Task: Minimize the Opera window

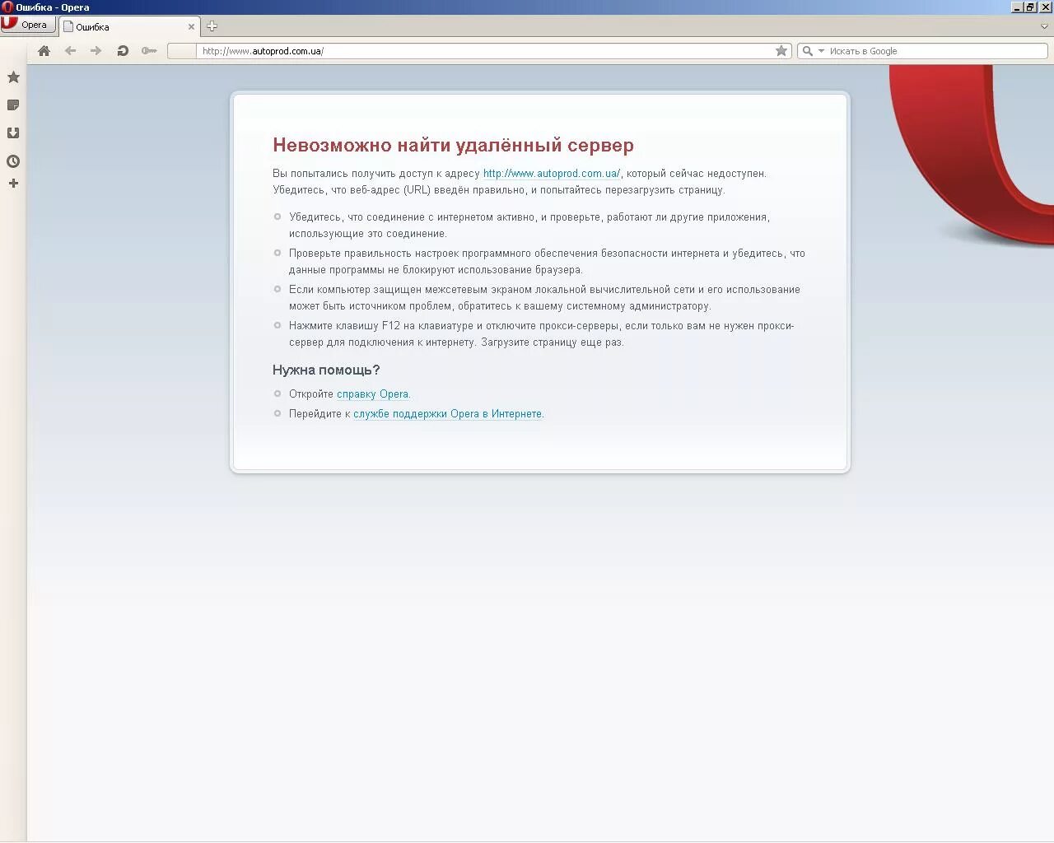Action: [1017, 7]
